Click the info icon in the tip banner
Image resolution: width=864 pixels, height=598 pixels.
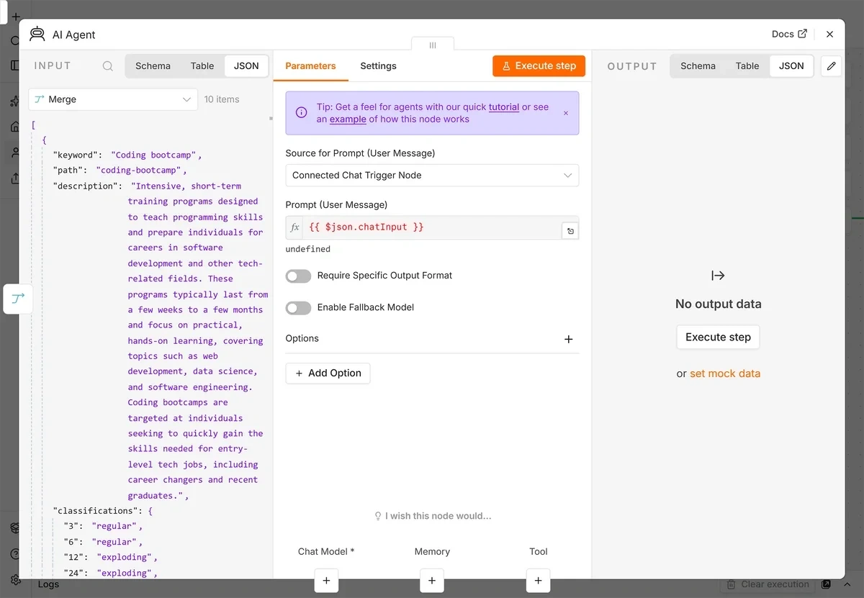(302, 113)
